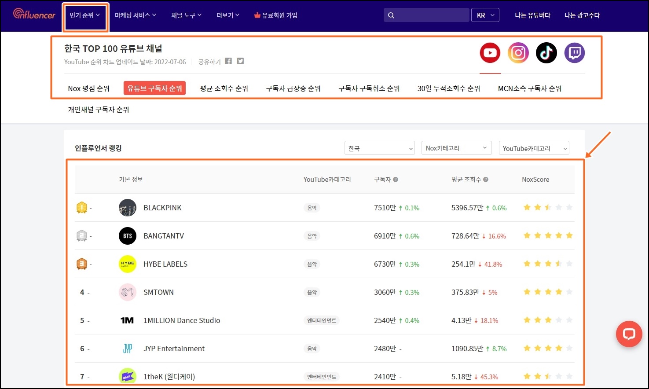This screenshot has width=649, height=389.
Task: Open the BLACKPINK channel name link
Action: pyautogui.click(x=162, y=208)
